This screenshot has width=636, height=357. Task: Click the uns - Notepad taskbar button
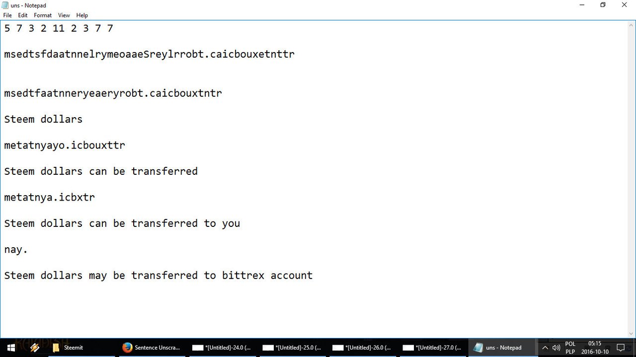502,348
